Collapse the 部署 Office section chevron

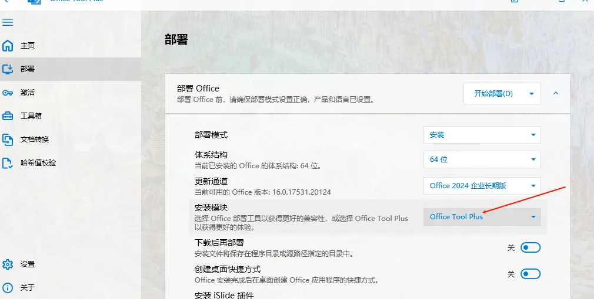pyautogui.click(x=556, y=93)
